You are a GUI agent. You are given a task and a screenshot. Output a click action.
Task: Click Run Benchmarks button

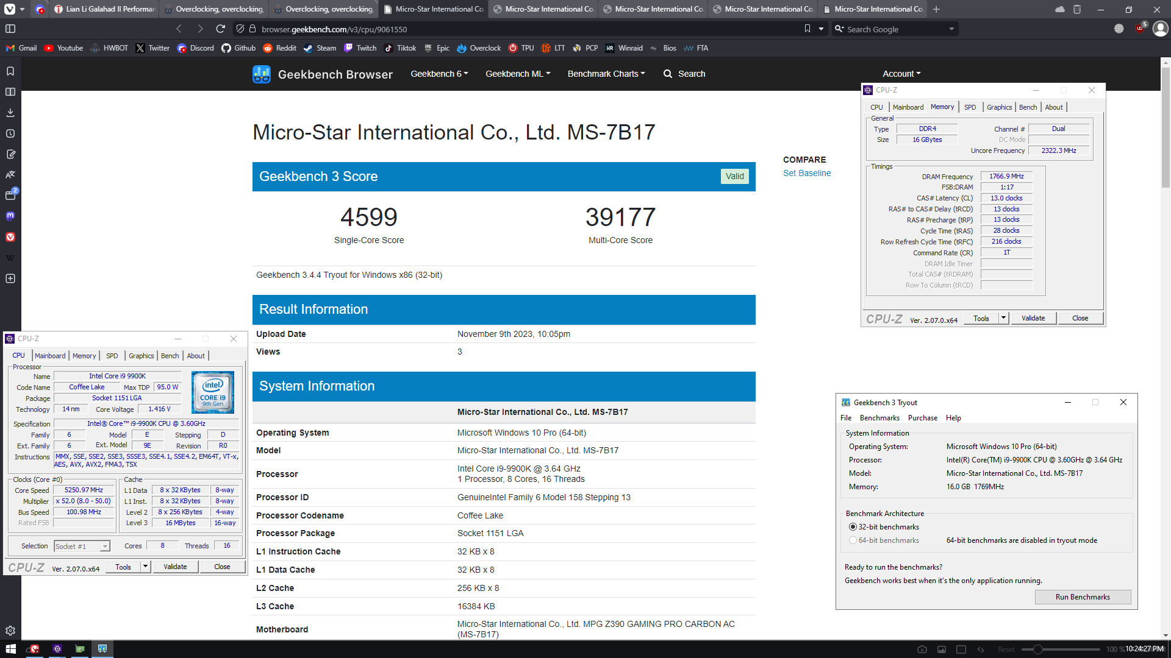click(x=1083, y=597)
